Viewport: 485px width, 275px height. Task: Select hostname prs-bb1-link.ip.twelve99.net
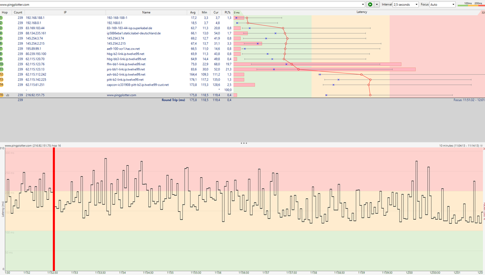(126, 69)
